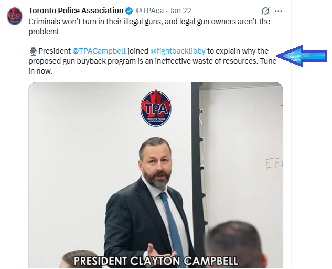This screenshot has width=332, height=269.
Task: Click the TPA maple leaf logo in video
Action: pyautogui.click(x=156, y=107)
